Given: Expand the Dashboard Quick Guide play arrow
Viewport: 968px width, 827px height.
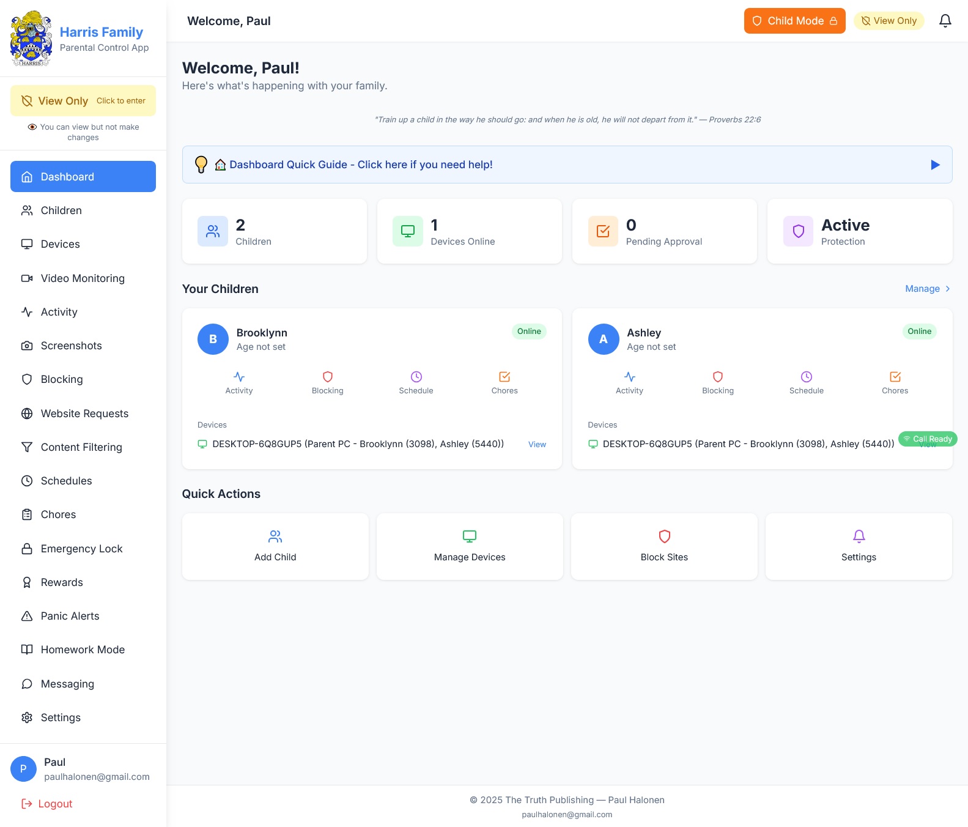Looking at the screenshot, I should 935,165.
